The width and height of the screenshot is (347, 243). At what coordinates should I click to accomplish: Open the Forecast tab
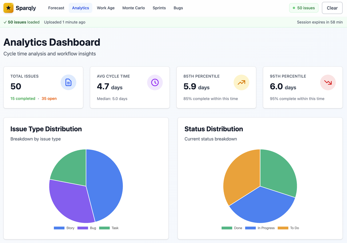tap(56, 8)
